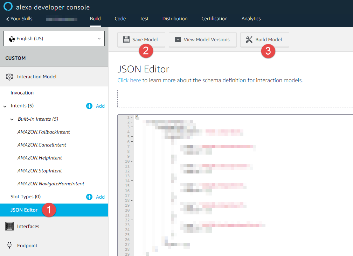
Task: Fold code at line 14 arrow
Action: 132,181
